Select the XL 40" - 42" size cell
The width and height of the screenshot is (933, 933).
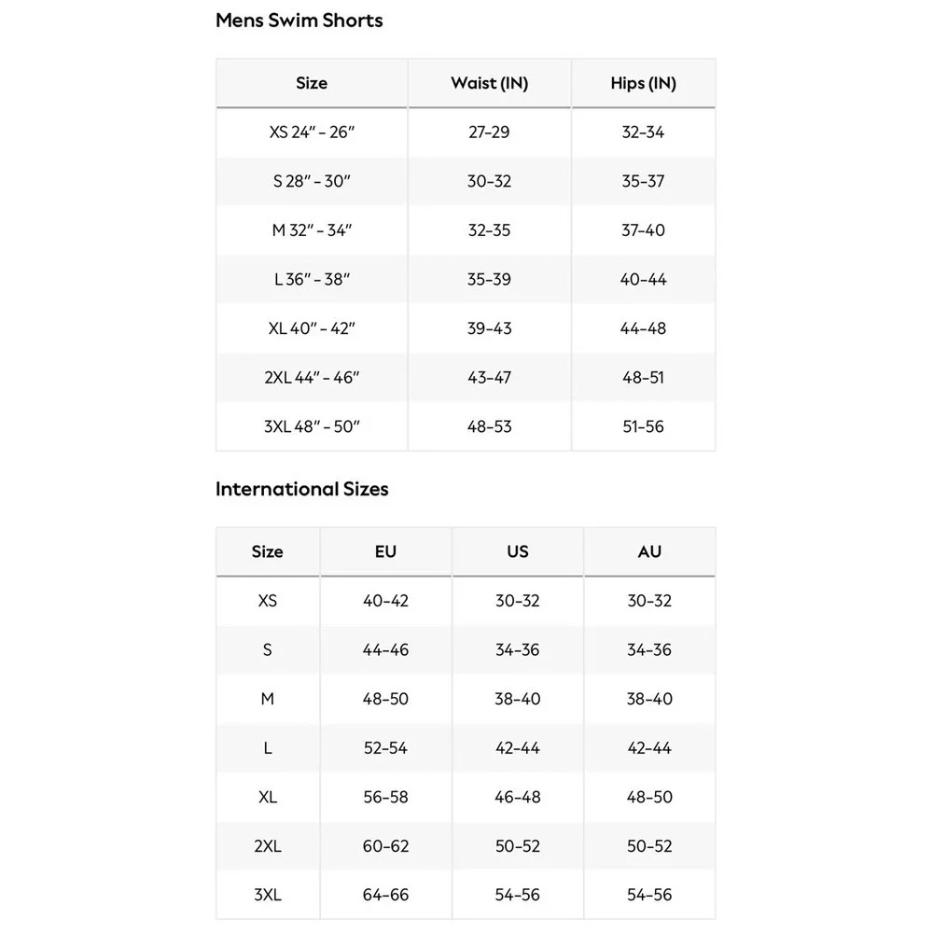(x=312, y=328)
